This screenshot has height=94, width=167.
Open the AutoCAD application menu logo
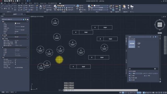point(1,1)
